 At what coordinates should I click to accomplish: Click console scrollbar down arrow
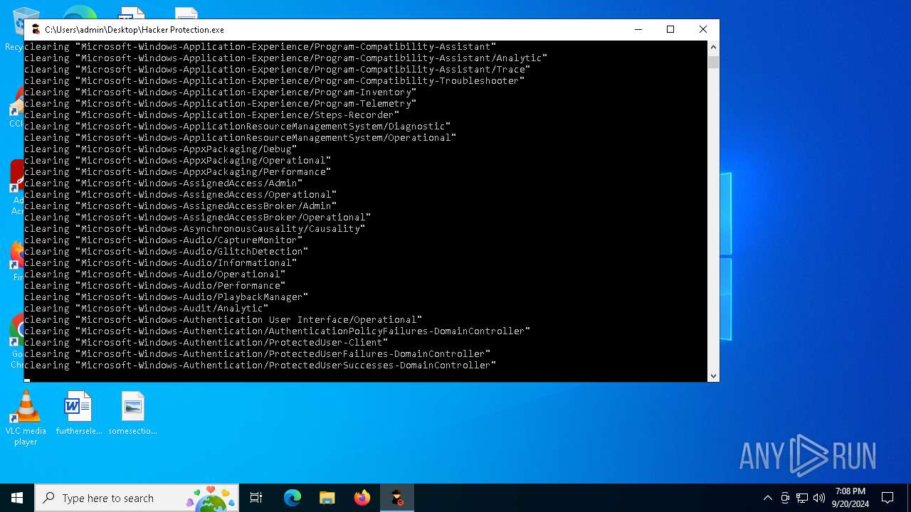pos(713,375)
